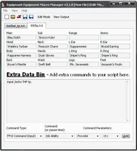Viewport: 137px width, 151px height.
Task: Open the View menu
Action: click(x=15, y=11)
